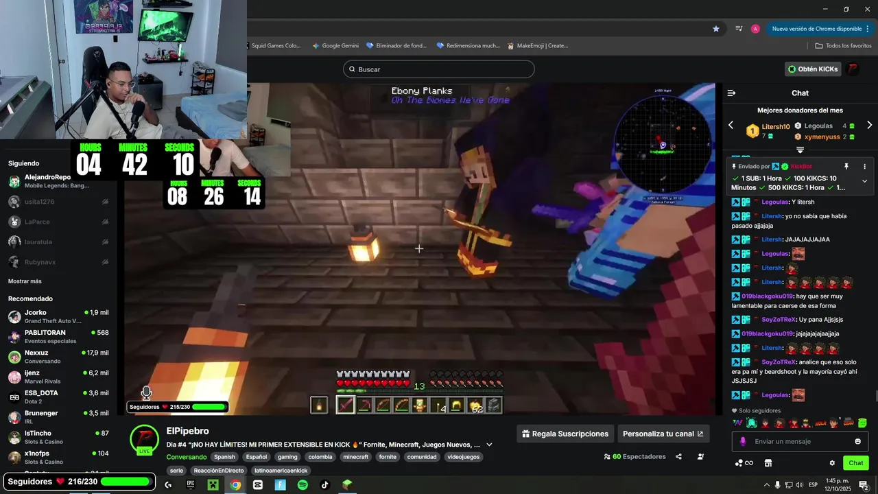Open channel points infinity icon

coord(744,463)
